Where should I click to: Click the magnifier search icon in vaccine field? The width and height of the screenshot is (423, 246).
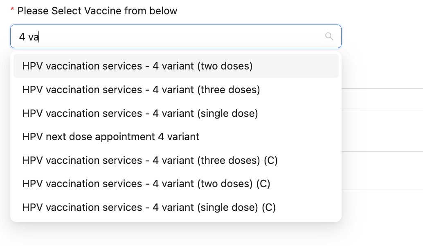point(329,36)
